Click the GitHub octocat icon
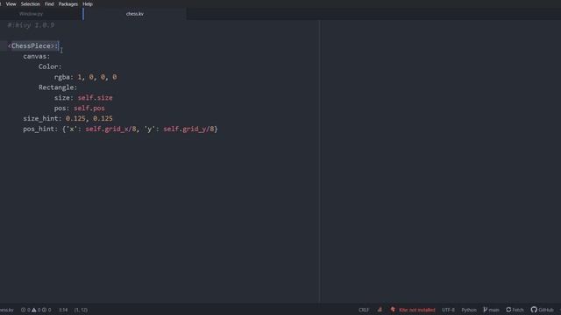The width and height of the screenshot is (561, 315). click(534, 310)
